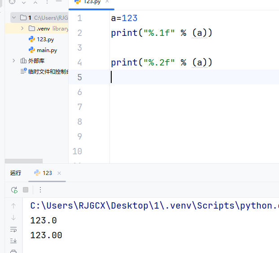Click the select opened file target icon
Viewport: 279px width, 253px height.
pyautogui.click(x=12, y=2)
